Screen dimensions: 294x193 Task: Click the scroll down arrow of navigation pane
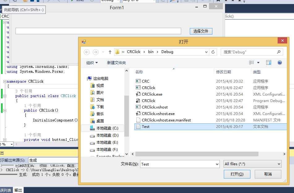(126, 154)
